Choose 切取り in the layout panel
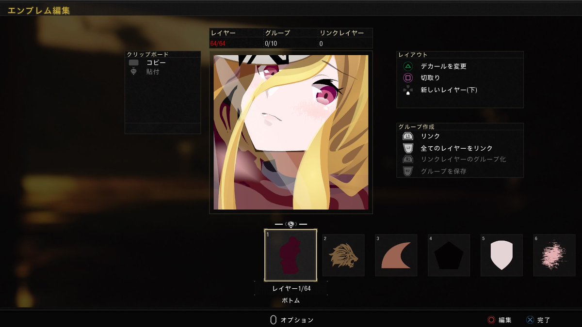Image resolution: width=582 pixels, height=327 pixels. 431,78
